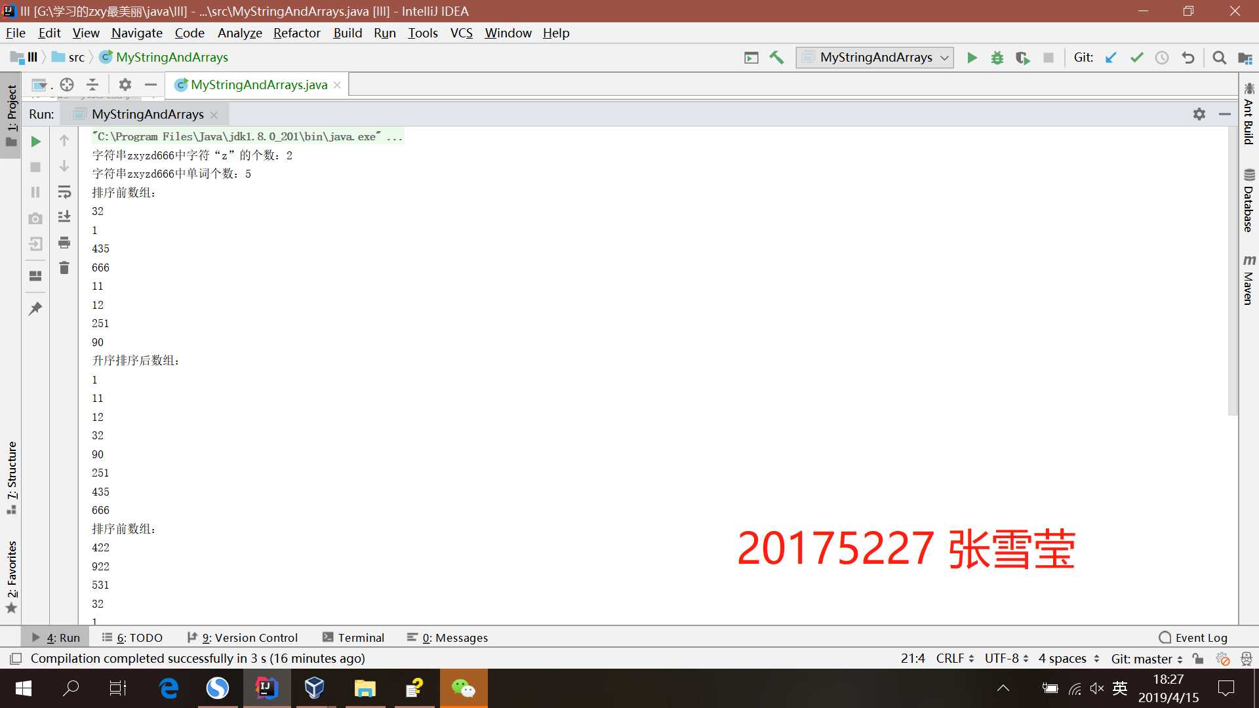Change UTF-8 file encoding
Image resolution: width=1259 pixels, height=708 pixels.
pyautogui.click(x=1007, y=658)
